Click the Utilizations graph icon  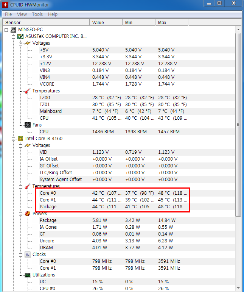(28, 275)
